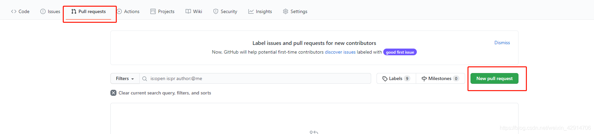
Task: Open the Milestones list
Action: pyautogui.click(x=440, y=78)
